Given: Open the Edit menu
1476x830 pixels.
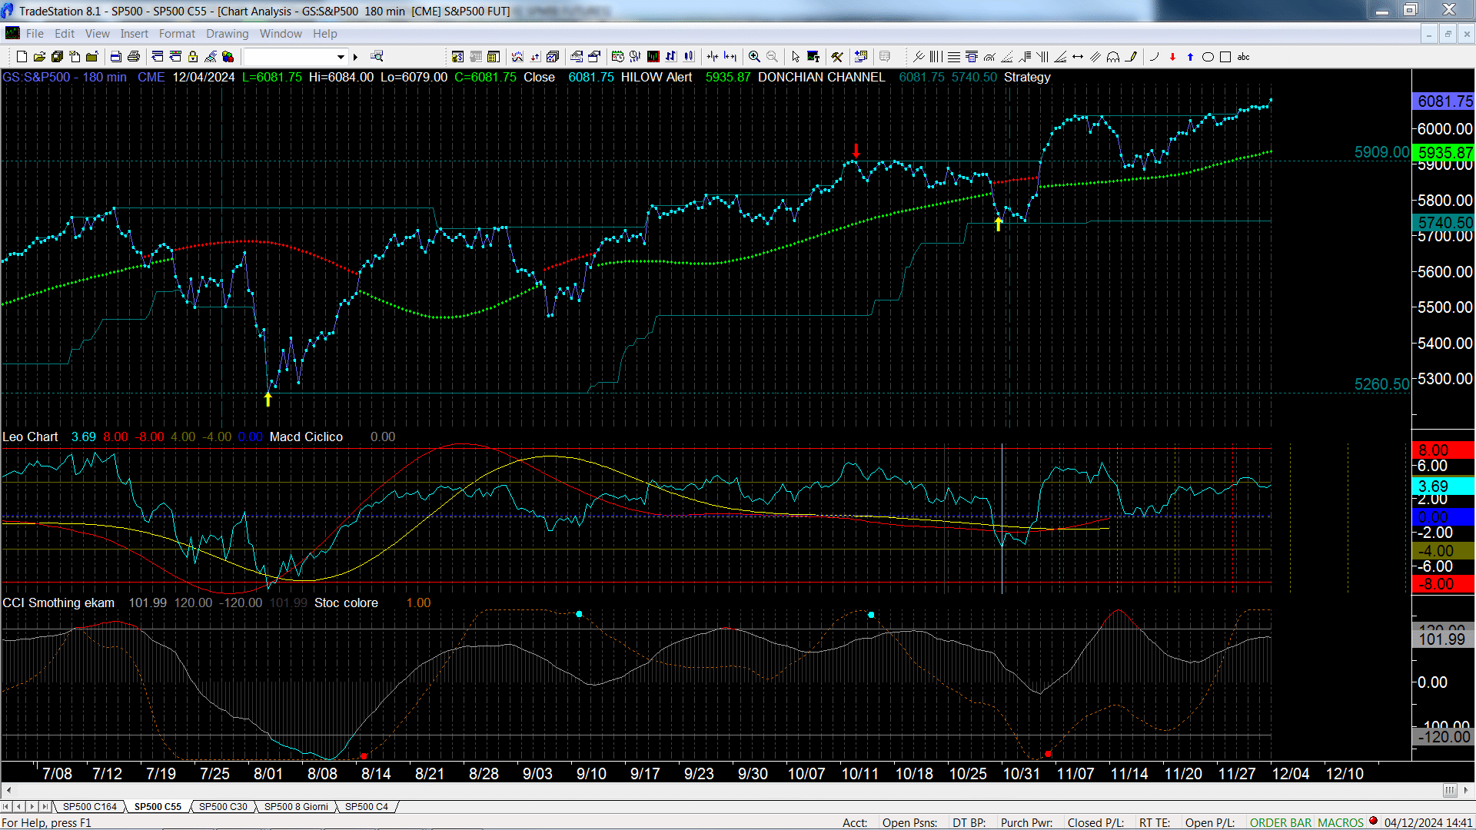Looking at the screenshot, I should tap(65, 34).
